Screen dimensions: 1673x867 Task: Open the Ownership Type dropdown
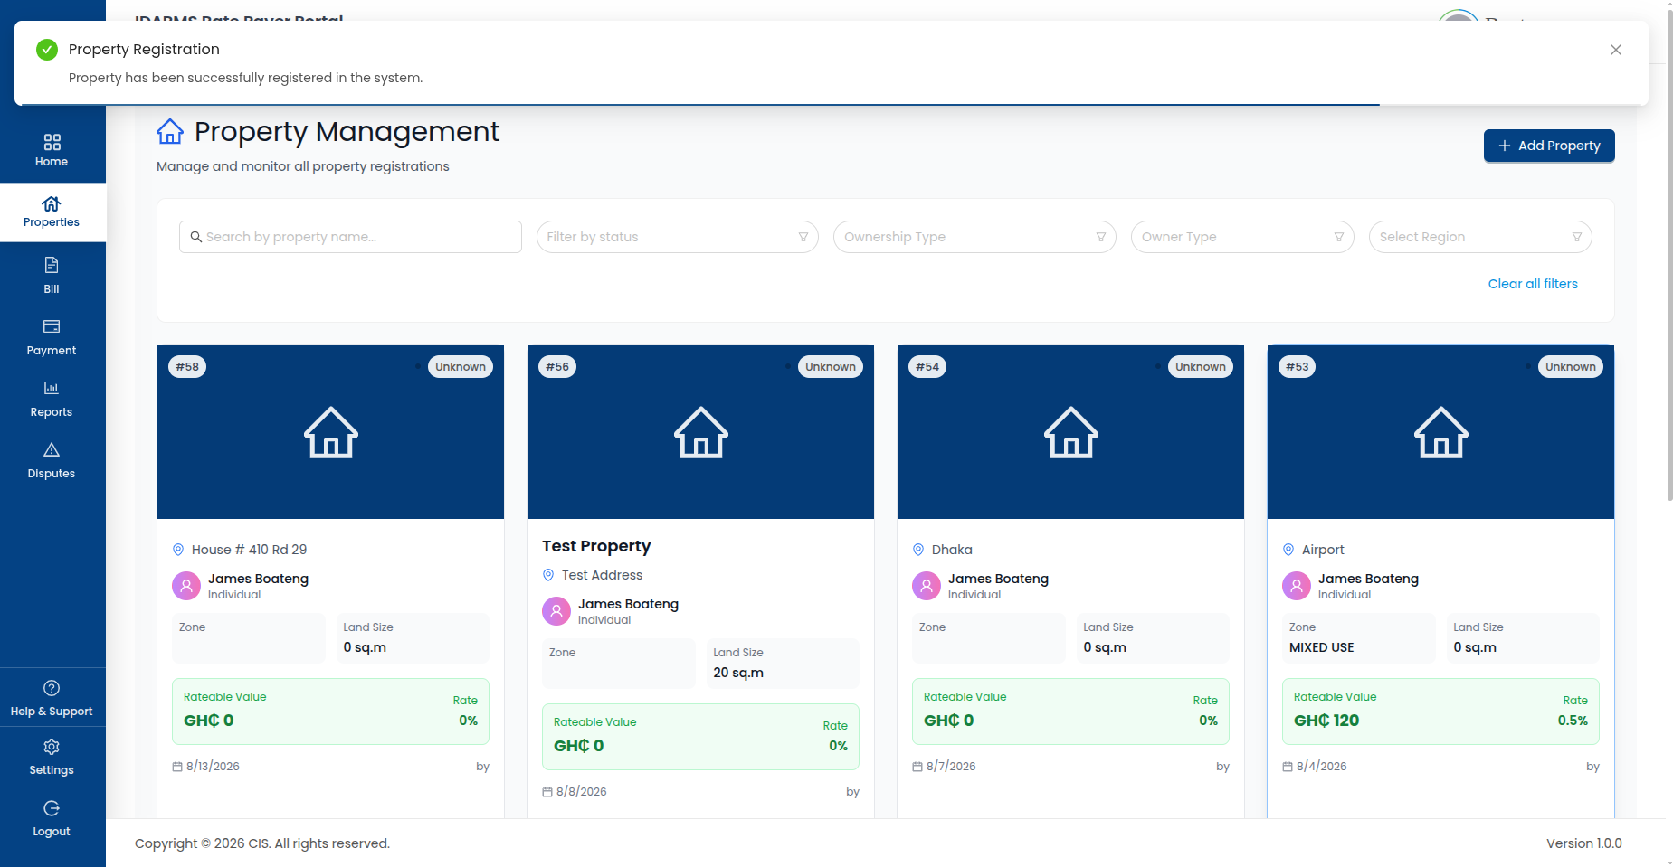974,237
